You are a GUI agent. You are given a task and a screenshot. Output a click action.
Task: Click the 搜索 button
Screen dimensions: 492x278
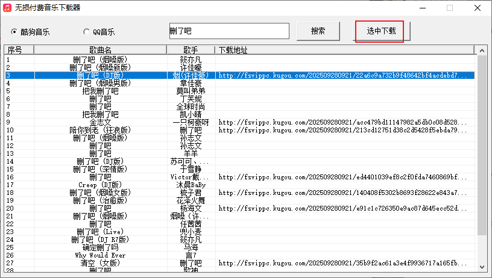[318, 31]
